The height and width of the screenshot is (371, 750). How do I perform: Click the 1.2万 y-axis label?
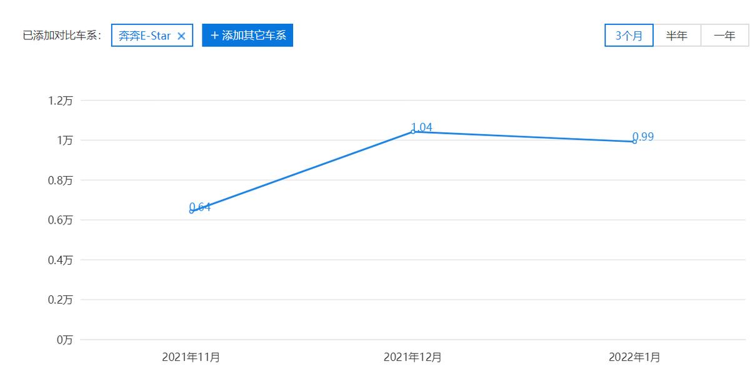[61, 101]
